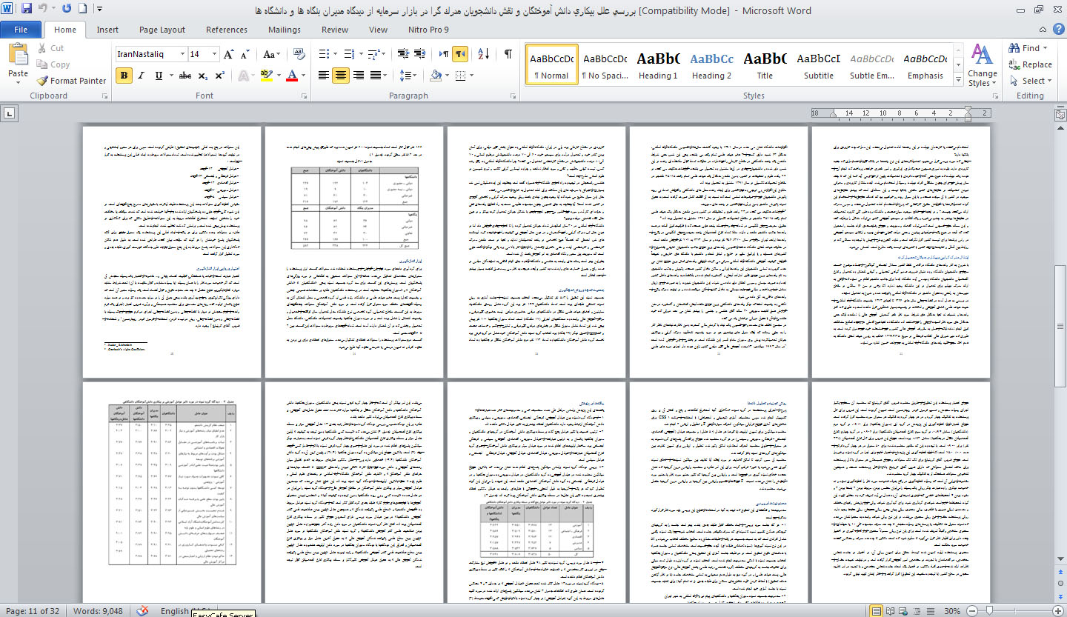Image resolution: width=1067 pixels, height=617 pixels.
Task: Click the Sort A-Z icon
Action: [x=482, y=55]
